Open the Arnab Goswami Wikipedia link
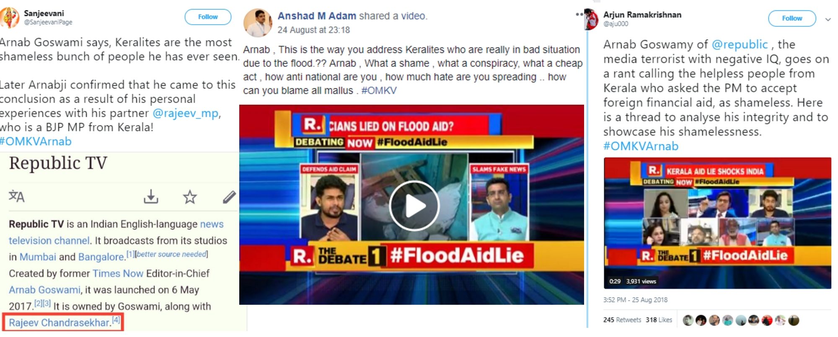The image size is (838, 337). pos(44,290)
